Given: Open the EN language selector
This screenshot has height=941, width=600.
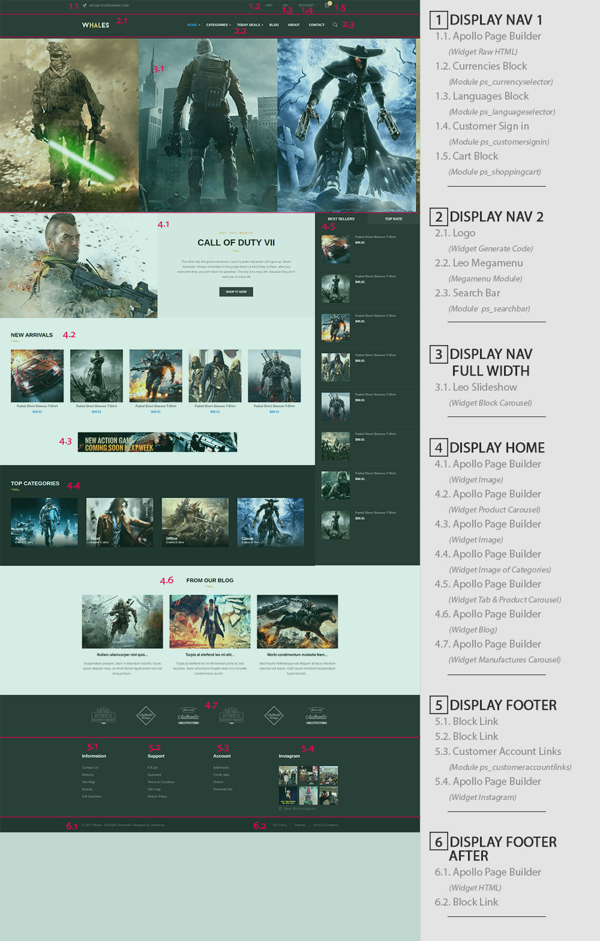Looking at the screenshot, I should tap(286, 5).
